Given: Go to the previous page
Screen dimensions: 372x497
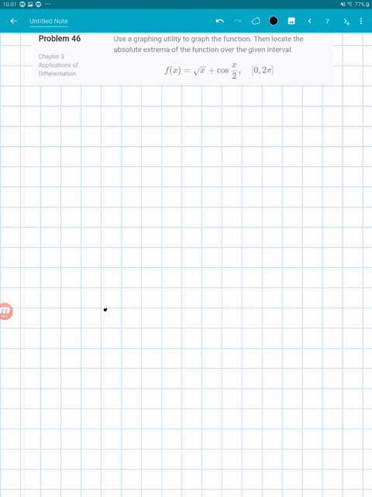Looking at the screenshot, I should [x=309, y=21].
